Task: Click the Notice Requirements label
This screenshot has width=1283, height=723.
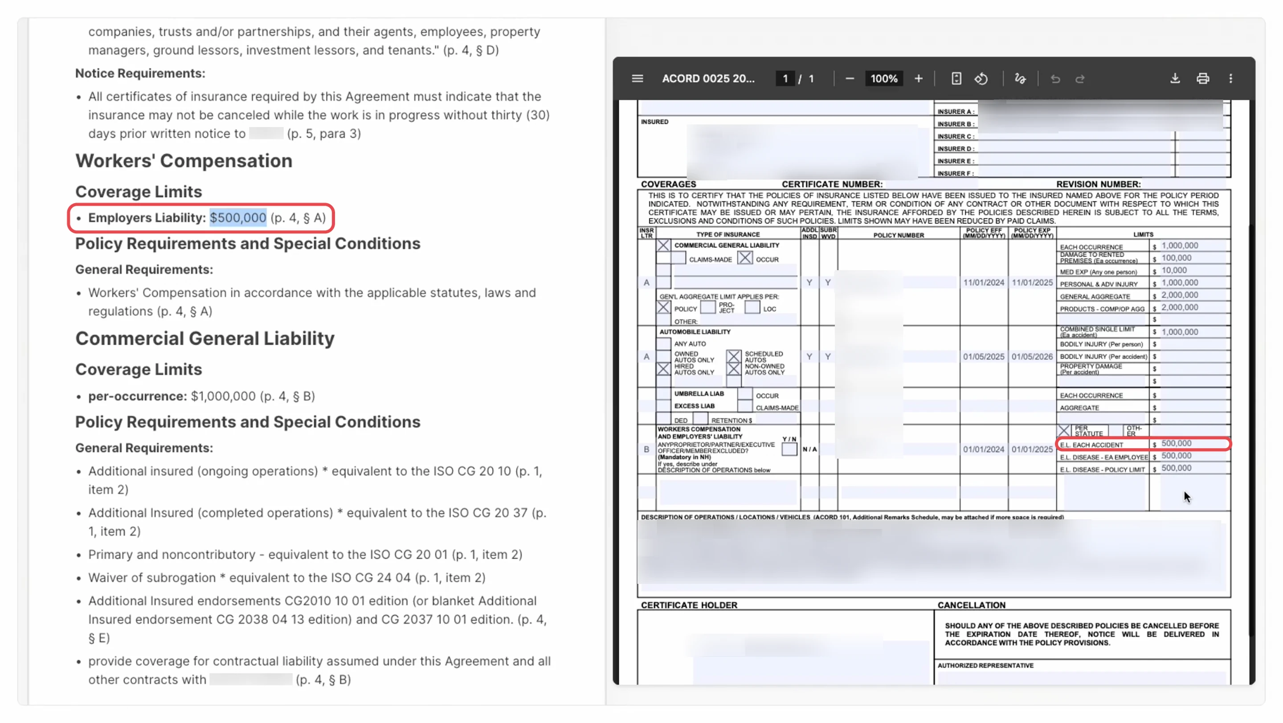Action: click(x=140, y=73)
